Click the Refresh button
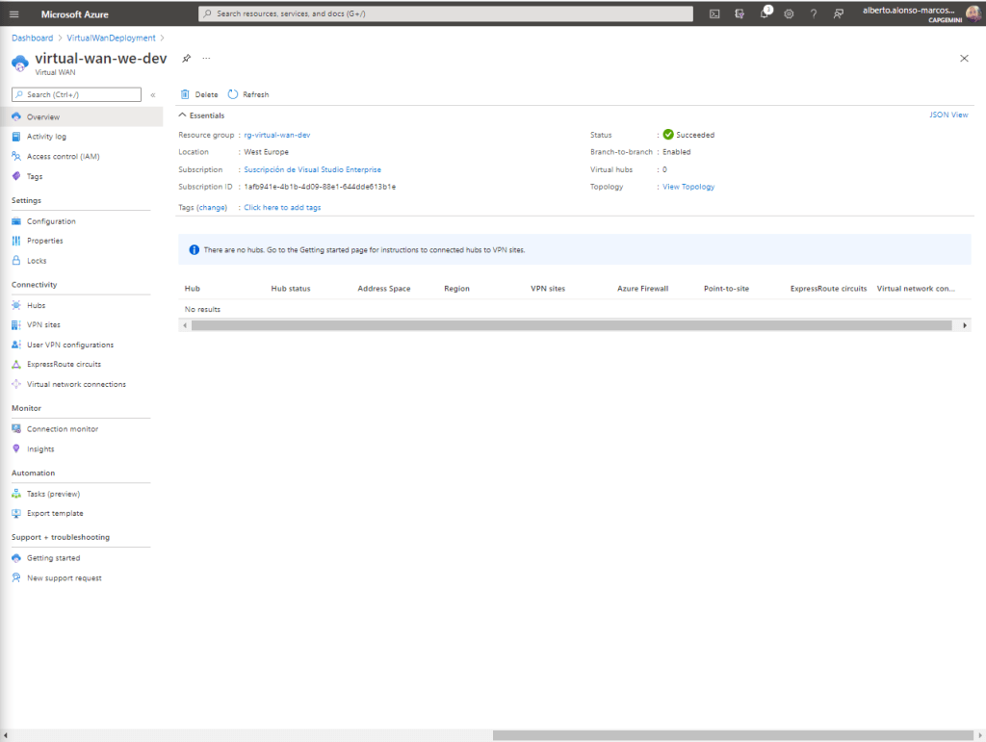The width and height of the screenshot is (986, 742). [248, 94]
